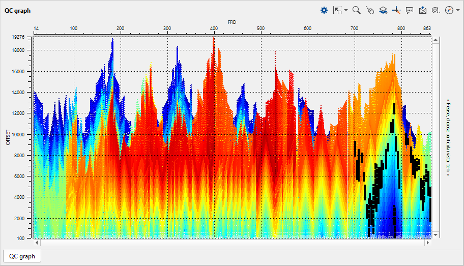The height and width of the screenshot is (266, 464).
Task: Click the compass navigation icon
Action: coord(449,10)
